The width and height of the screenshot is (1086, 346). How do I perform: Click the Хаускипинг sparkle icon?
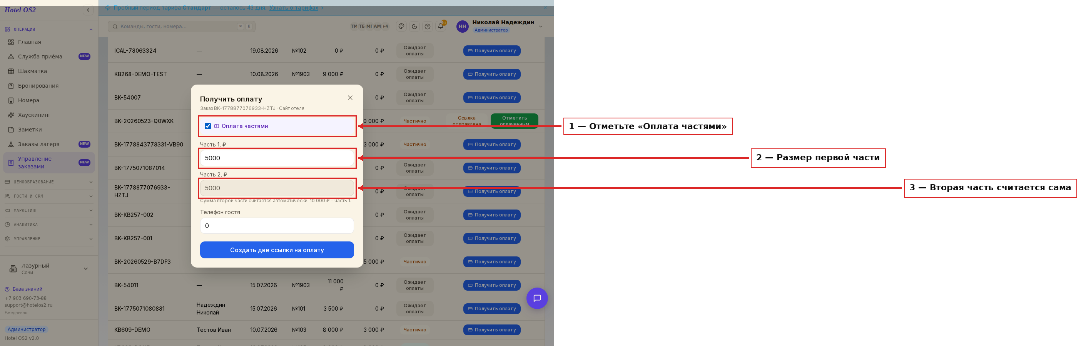point(11,115)
